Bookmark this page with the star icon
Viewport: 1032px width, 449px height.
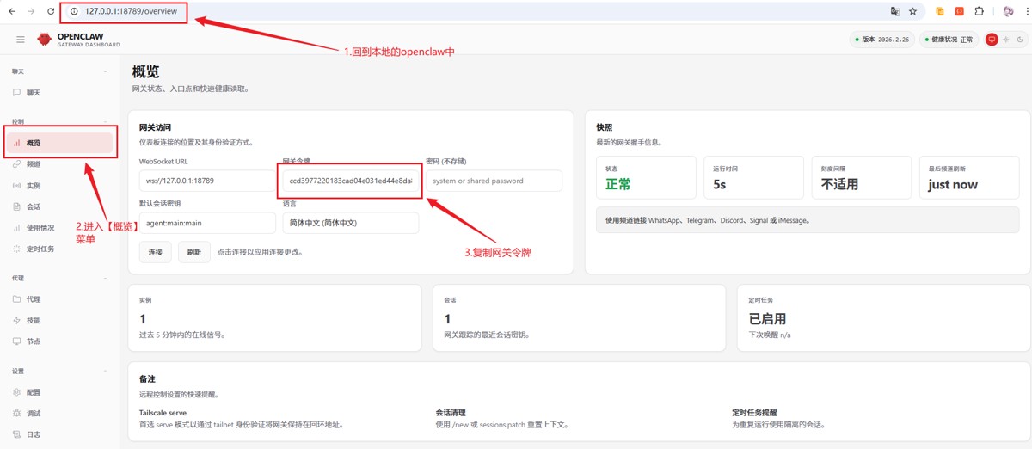coord(912,11)
